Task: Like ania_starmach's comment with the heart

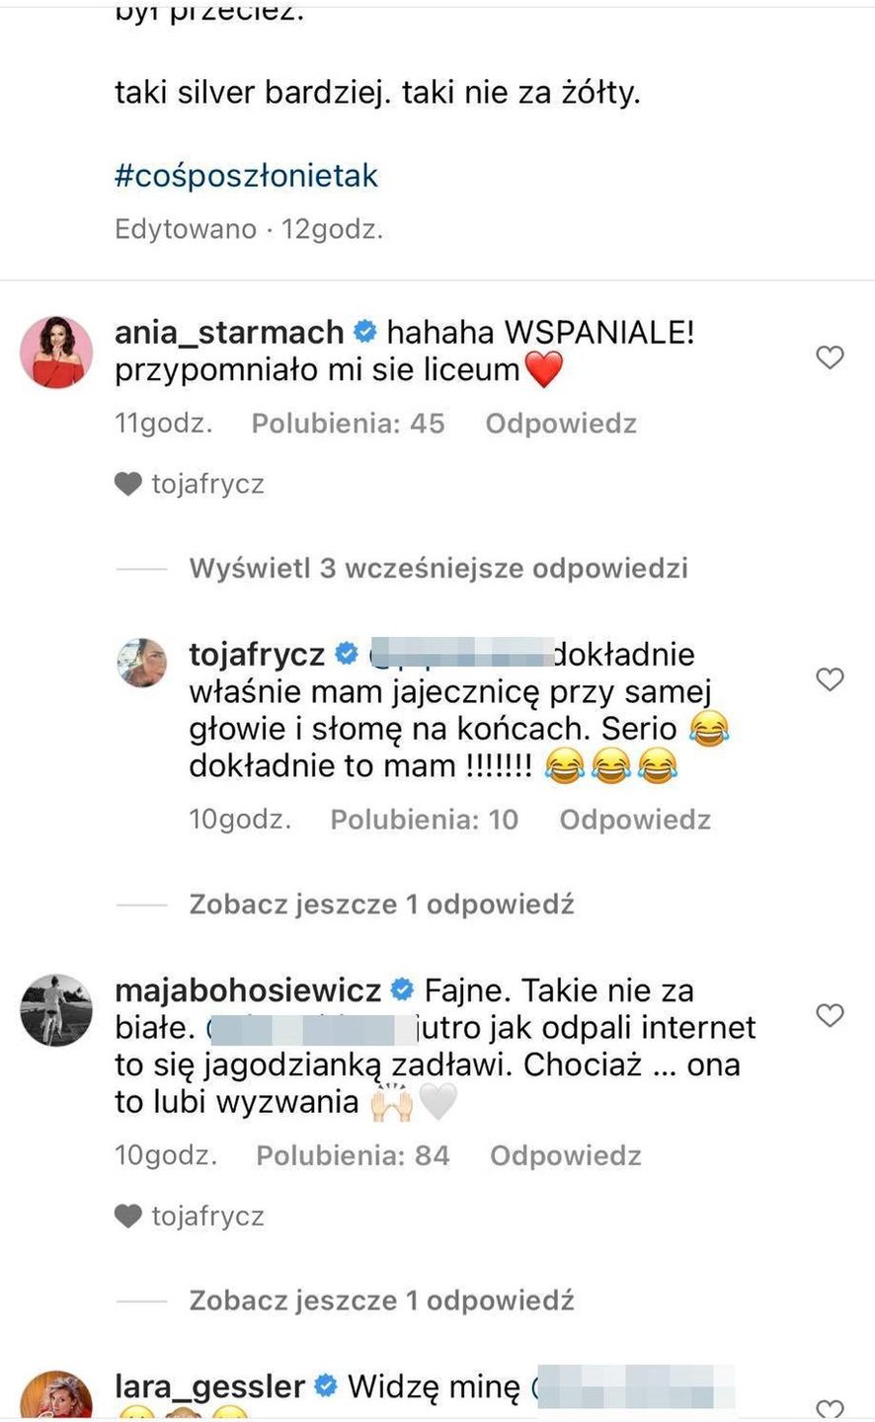Action: (x=830, y=357)
